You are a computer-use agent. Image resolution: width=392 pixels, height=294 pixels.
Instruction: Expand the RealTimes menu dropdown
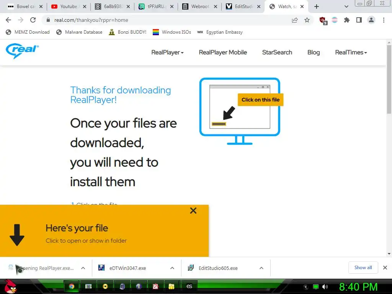351,52
